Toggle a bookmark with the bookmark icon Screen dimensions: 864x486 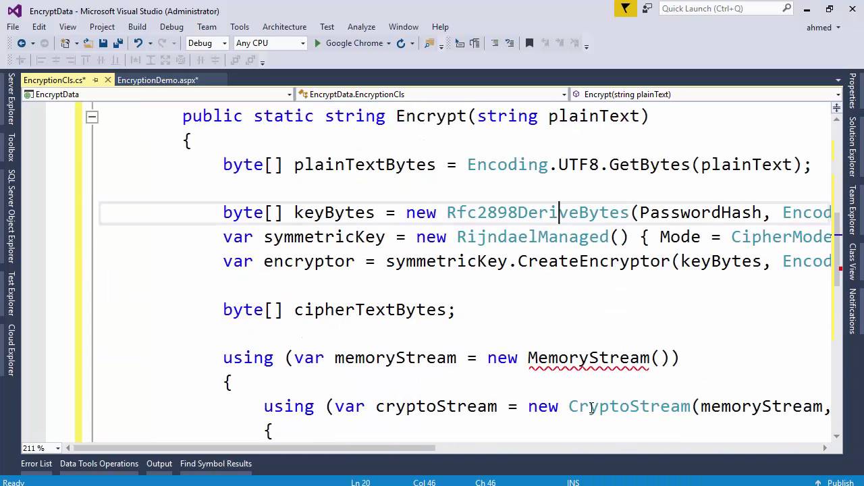coord(529,43)
